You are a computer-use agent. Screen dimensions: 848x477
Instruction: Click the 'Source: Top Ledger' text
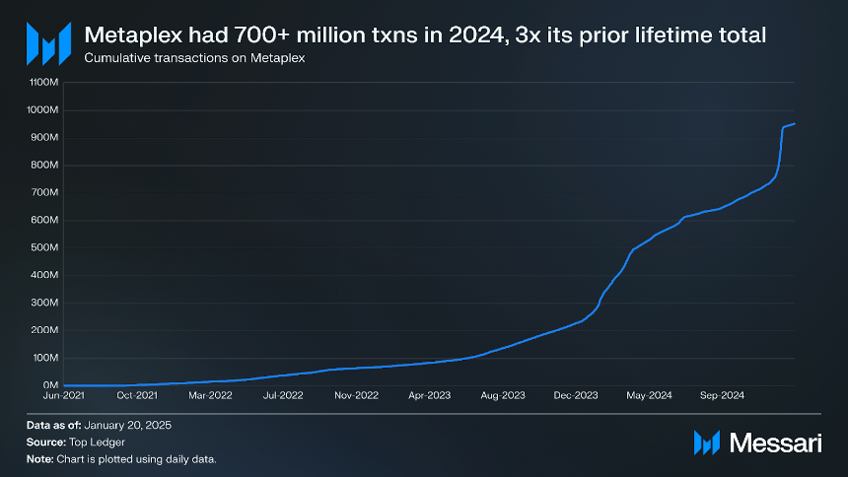(x=76, y=442)
